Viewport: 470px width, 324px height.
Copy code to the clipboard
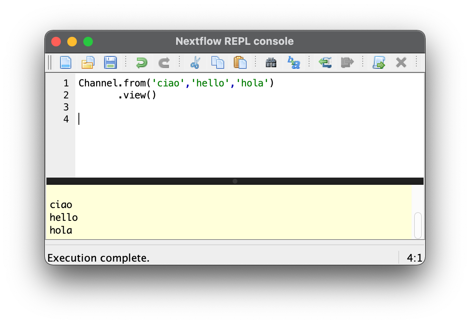pyautogui.click(x=217, y=62)
